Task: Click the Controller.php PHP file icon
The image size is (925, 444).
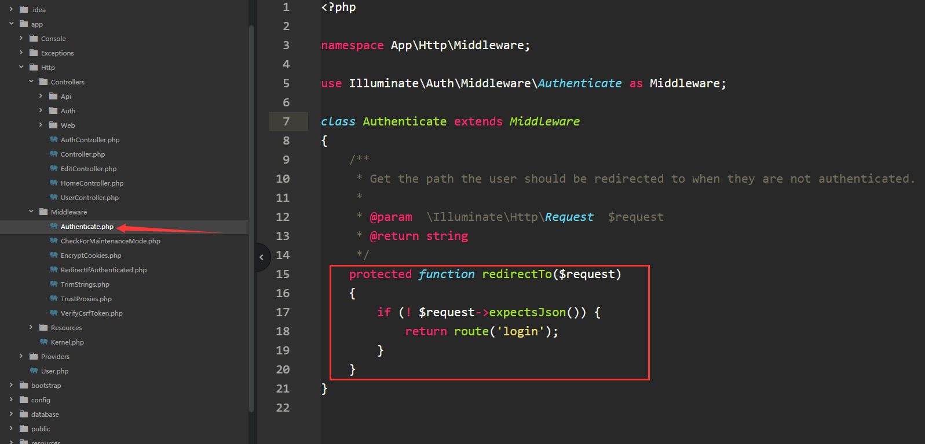Action: pyautogui.click(x=53, y=154)
